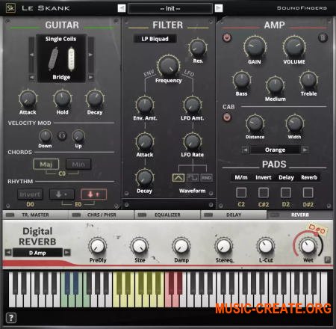Click the cab Distance knob
Screen dimensions: 336x329
pos(255,123)
